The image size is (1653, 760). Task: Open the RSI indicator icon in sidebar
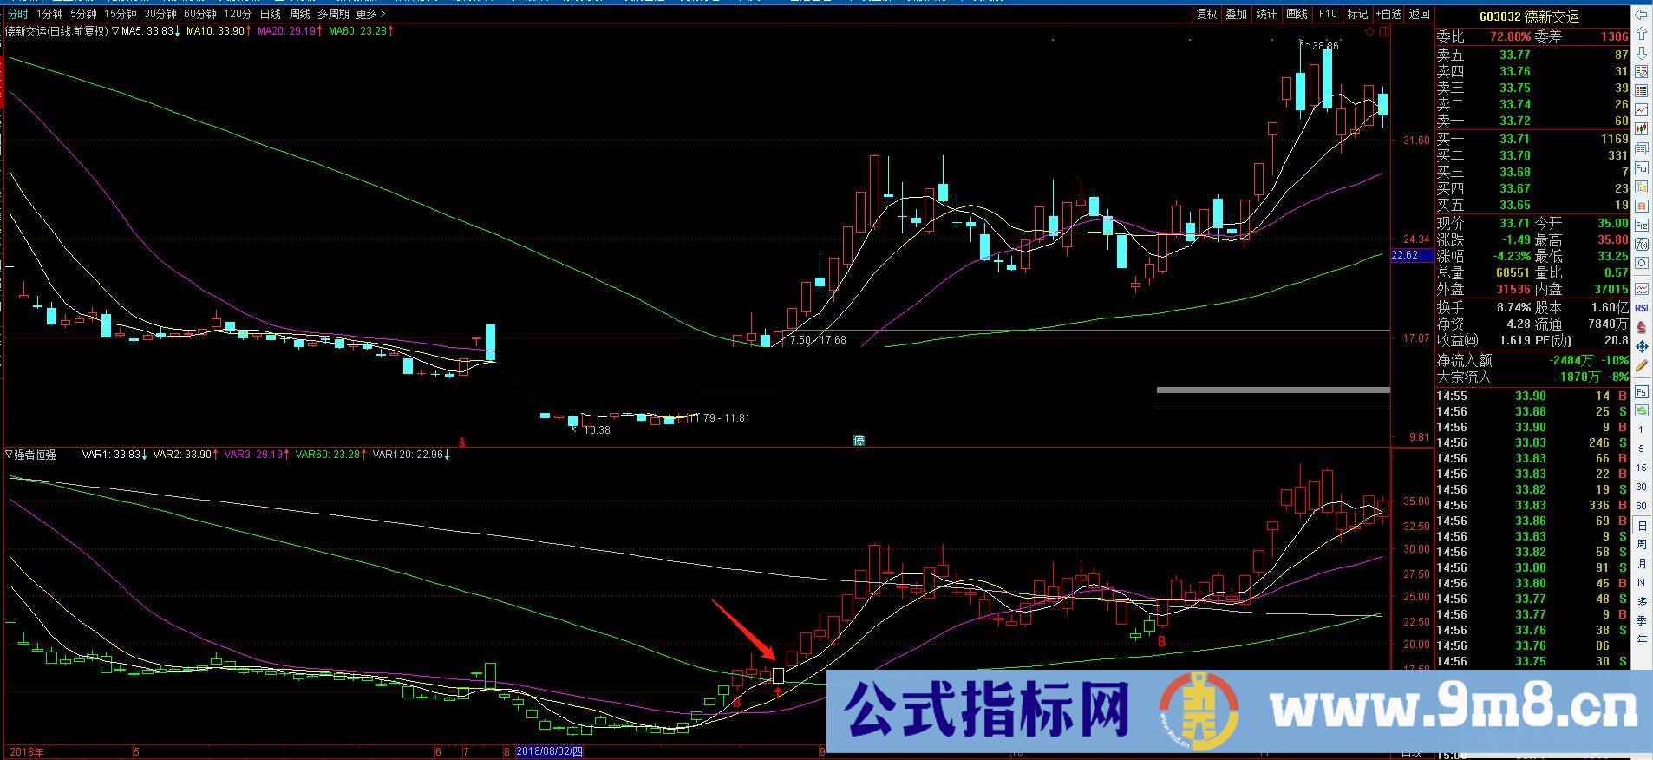pyautogui.click(x=1642, y=308)
